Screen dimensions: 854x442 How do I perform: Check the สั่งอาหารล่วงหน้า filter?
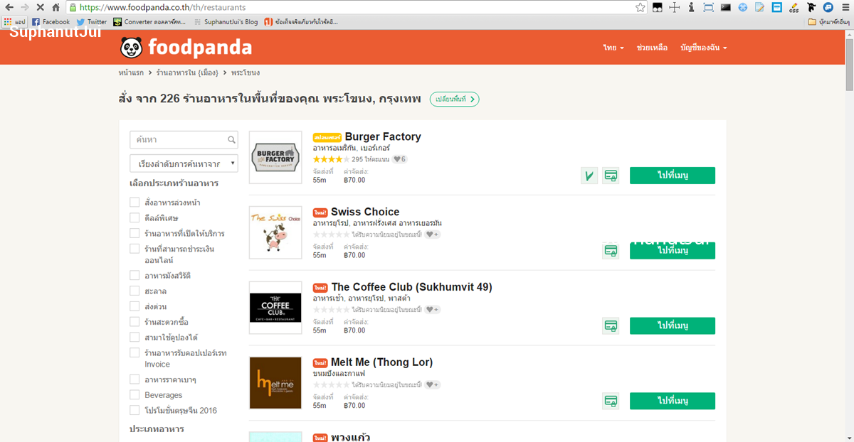(135, 203)
